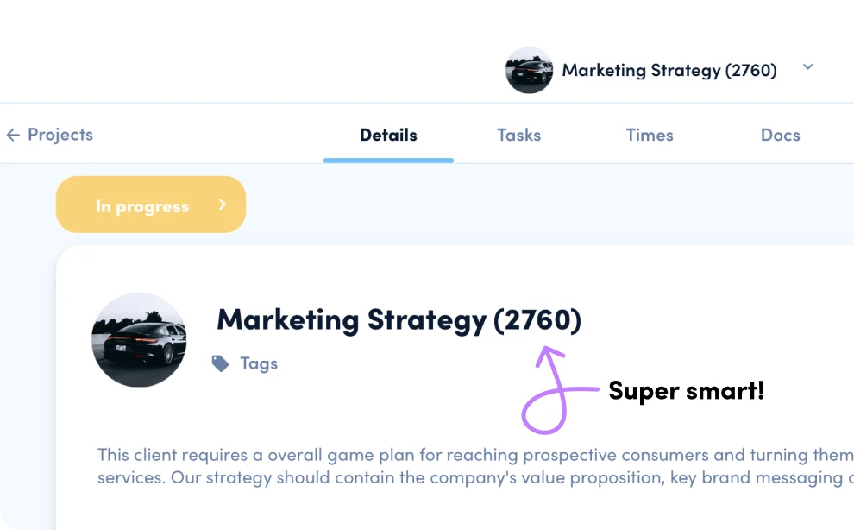Switch to the Details tab
The height and width of the screenshot is (530, 854).
click(388, 136)
